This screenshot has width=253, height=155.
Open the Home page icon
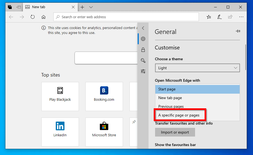tap(44, 17)
